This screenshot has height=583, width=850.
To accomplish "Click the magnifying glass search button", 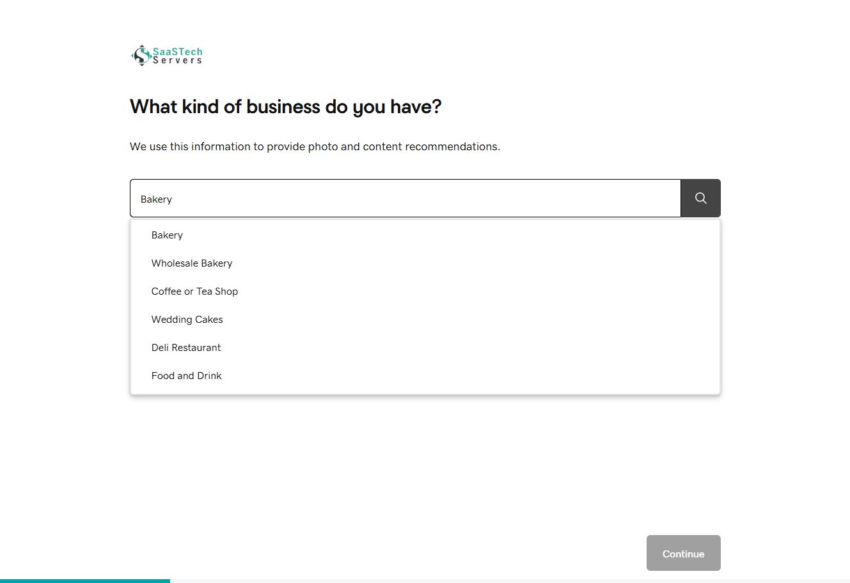I will coord(700,198).
